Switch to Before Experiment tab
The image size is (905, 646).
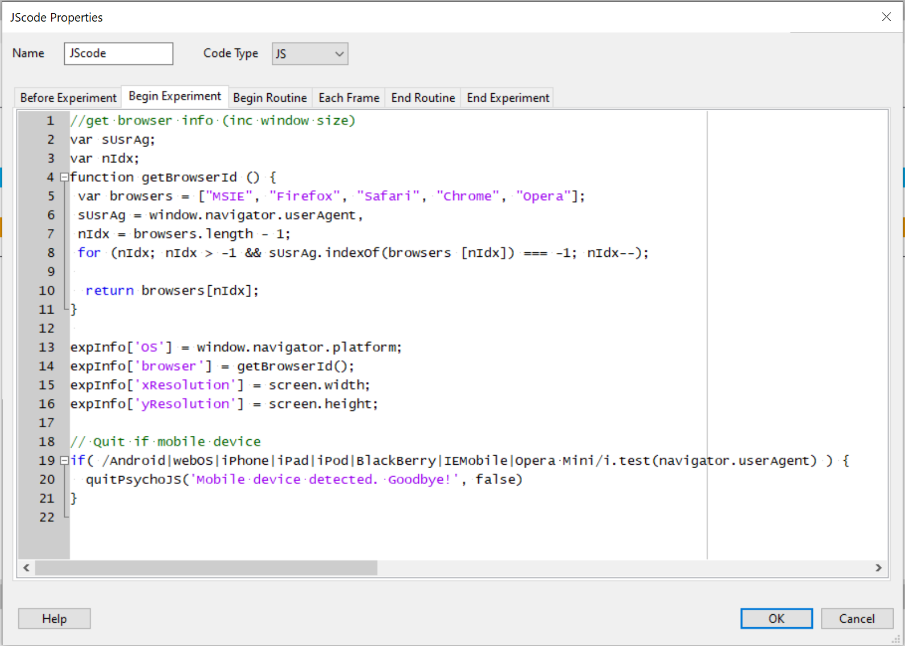tap(68, 98)
